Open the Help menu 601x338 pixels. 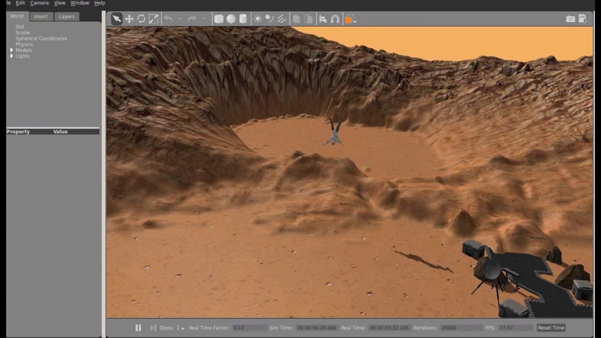[100, 3]
